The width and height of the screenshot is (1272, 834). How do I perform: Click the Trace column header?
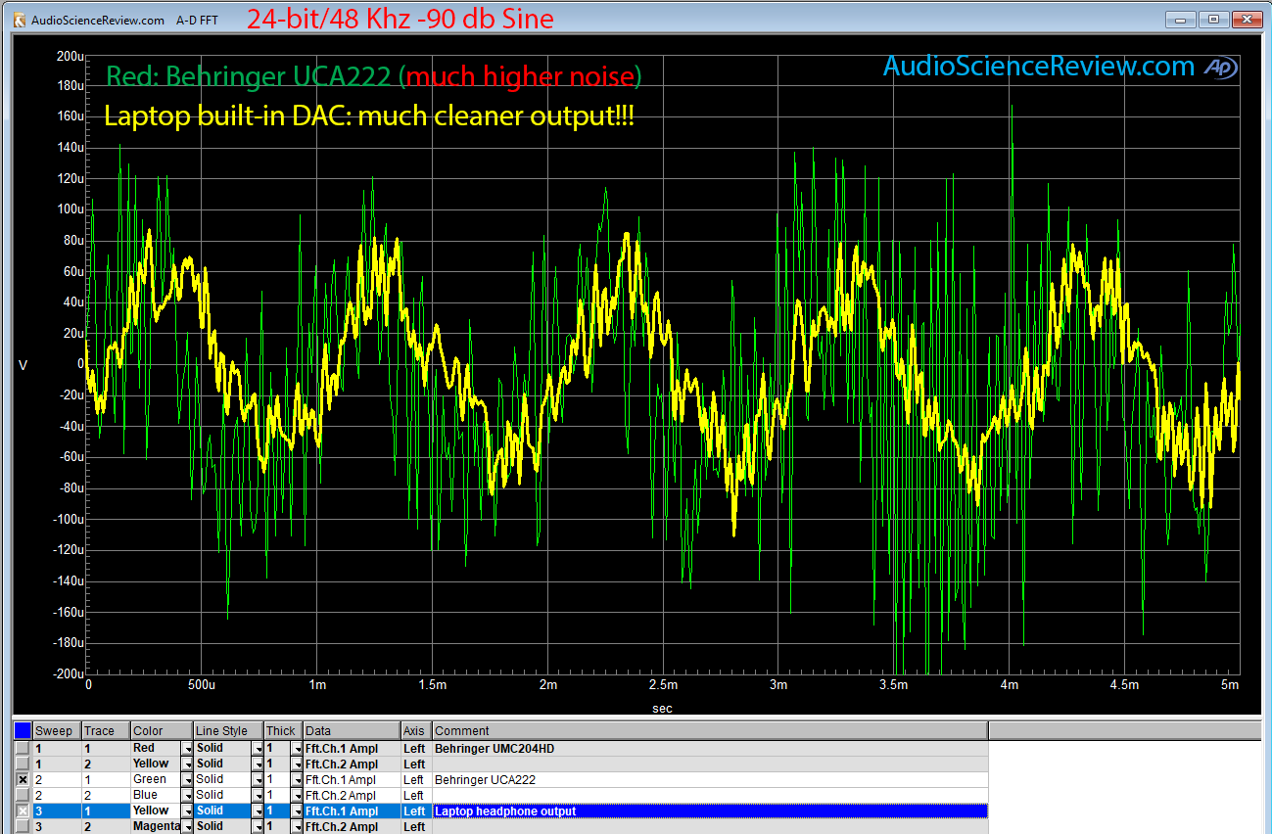tap(106, 730)
